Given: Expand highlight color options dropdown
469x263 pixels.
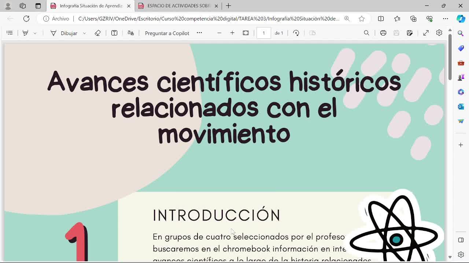Looking at the screenshot, I should coord(35,33).
